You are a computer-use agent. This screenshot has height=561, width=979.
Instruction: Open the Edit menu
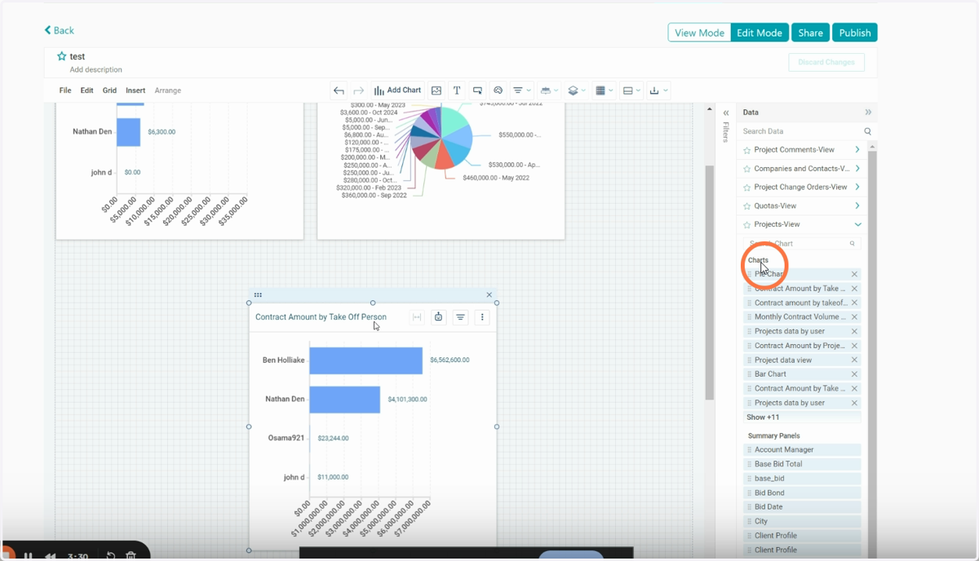point(86,91)
